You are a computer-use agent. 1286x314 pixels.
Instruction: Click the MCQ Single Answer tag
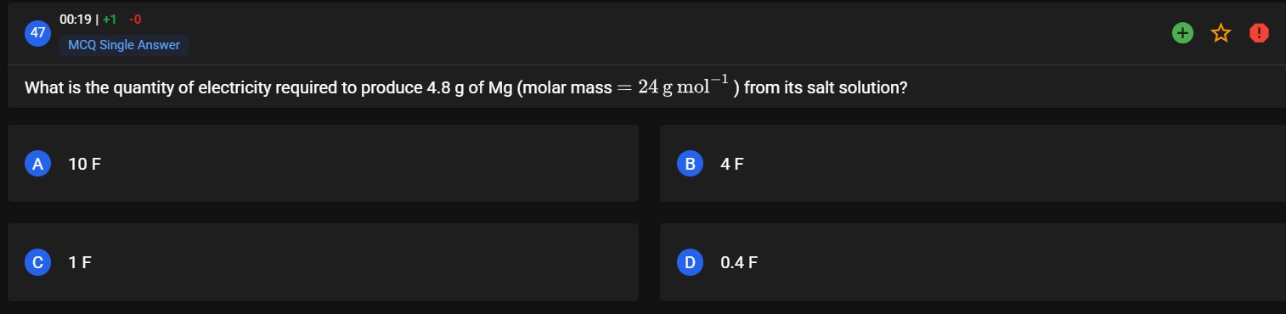point(124,45)
